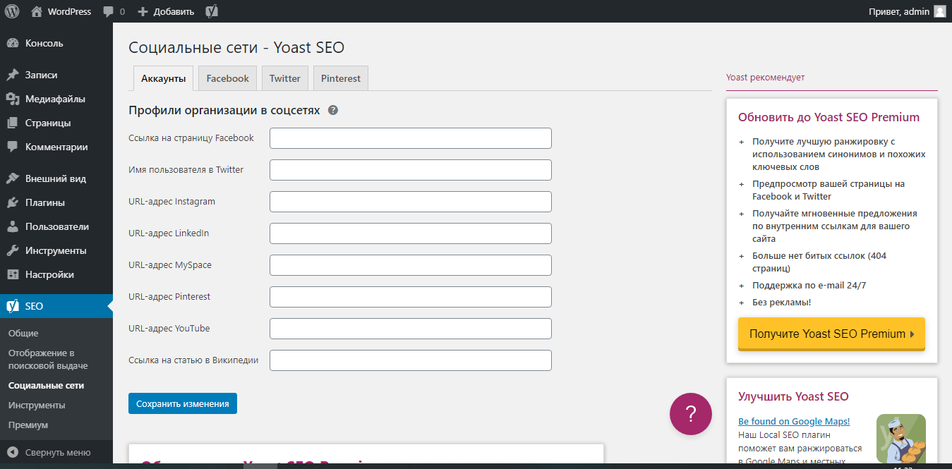Click Получите Yoast SEO Premium
Viewport: 952px width, 469px height.
831,334
